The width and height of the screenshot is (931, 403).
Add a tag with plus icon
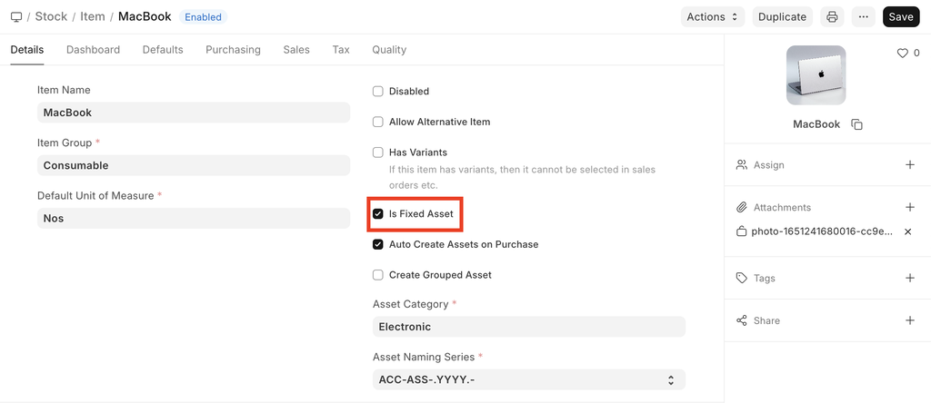(910, 279)
